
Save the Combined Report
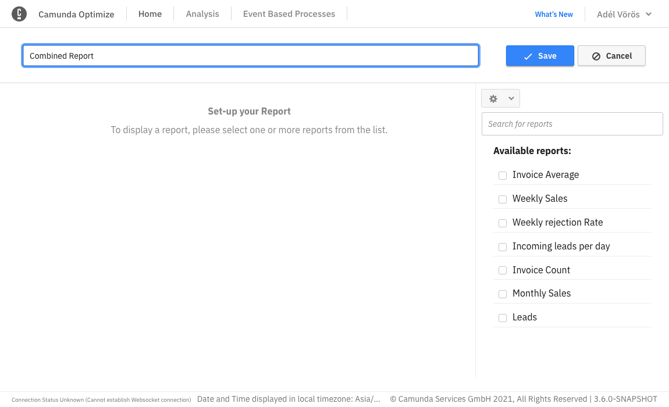point(540,56)
